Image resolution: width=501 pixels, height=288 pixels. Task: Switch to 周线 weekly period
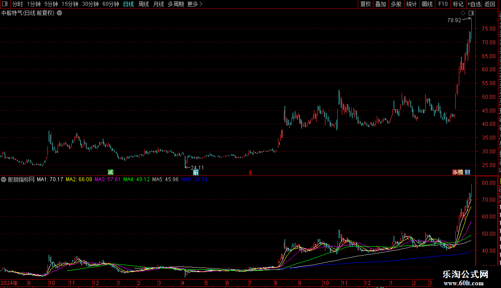pos(144,4)
